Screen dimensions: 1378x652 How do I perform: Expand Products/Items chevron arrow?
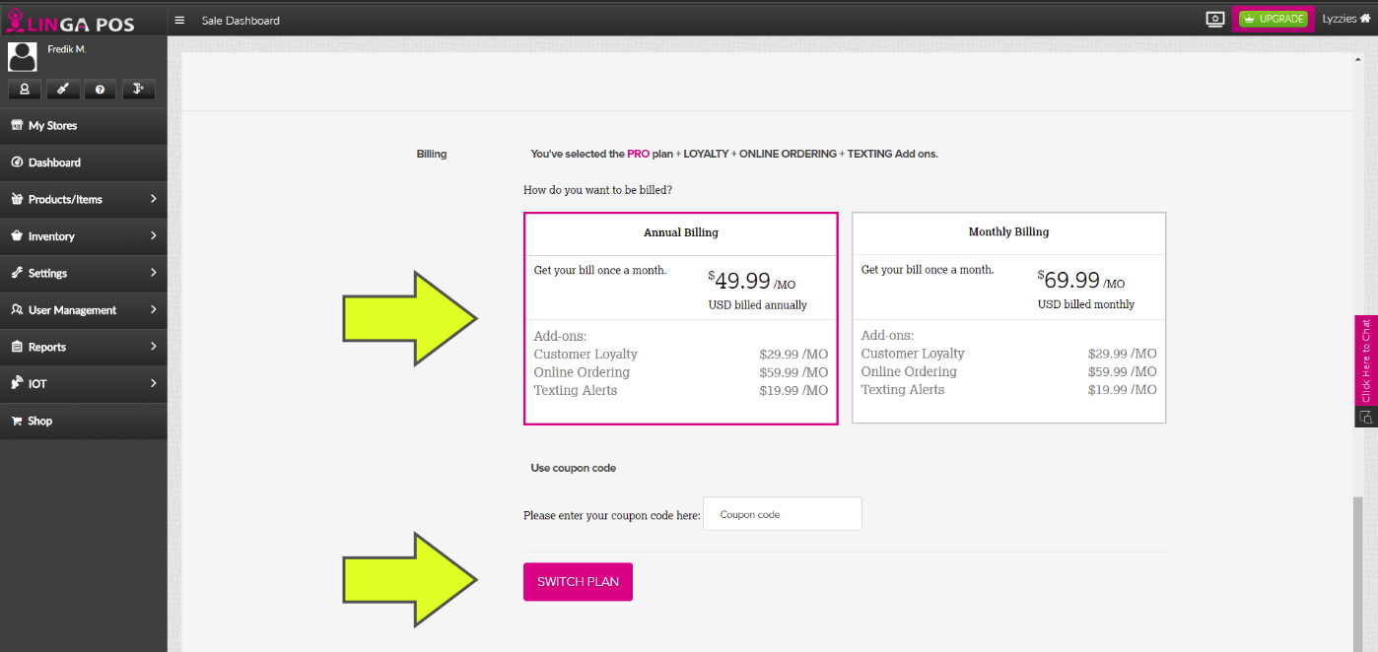click(154, 199)
